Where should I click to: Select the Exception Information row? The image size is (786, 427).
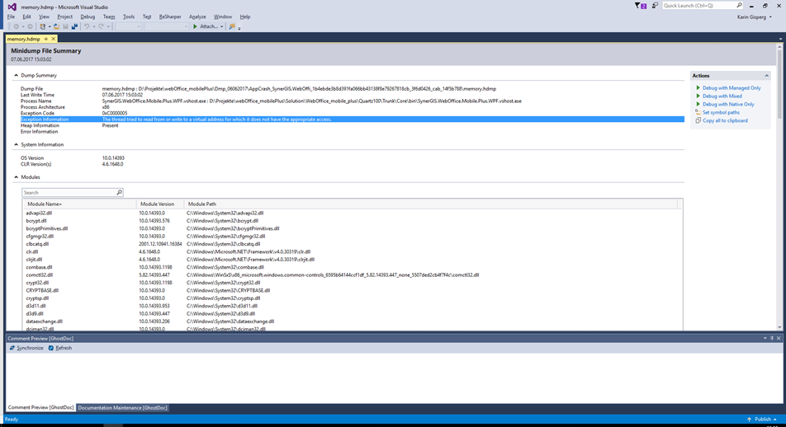pyautogui.click(x=352, y=120)
